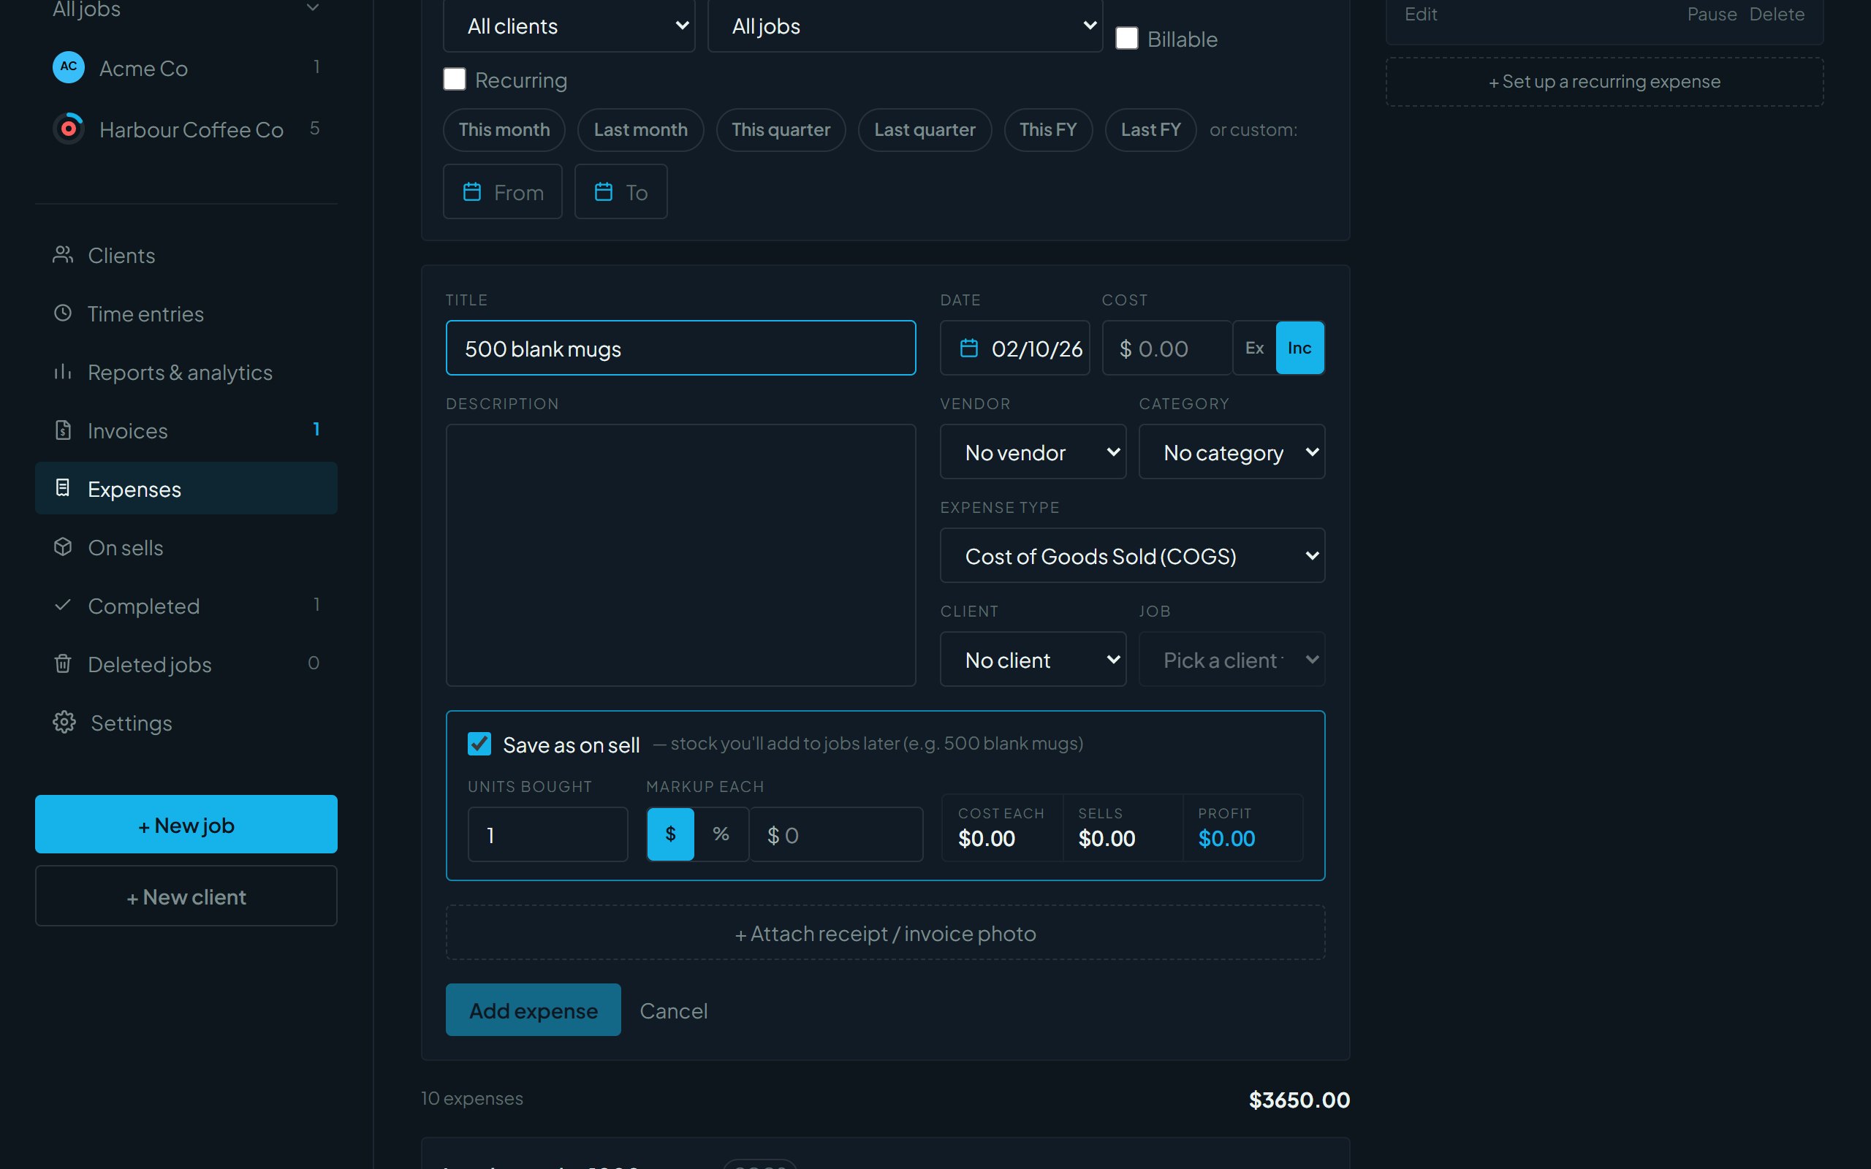Open the On sells page
This screenshot has width=1871, height=1169.
(186, 547)
